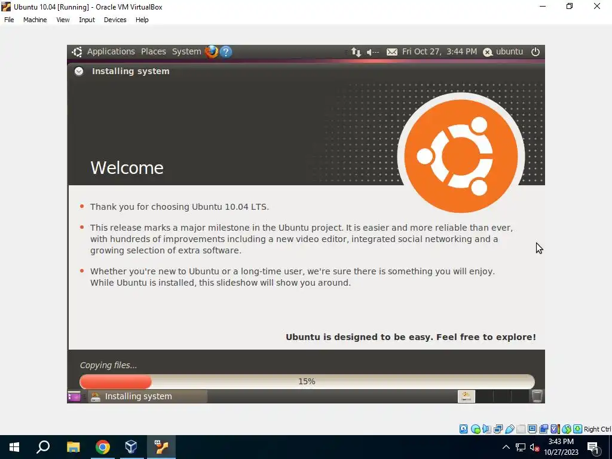Click the mouse integration indicator in the VirtualBox status bar
This screenshot has height=459, width=612.
point(567,429)
